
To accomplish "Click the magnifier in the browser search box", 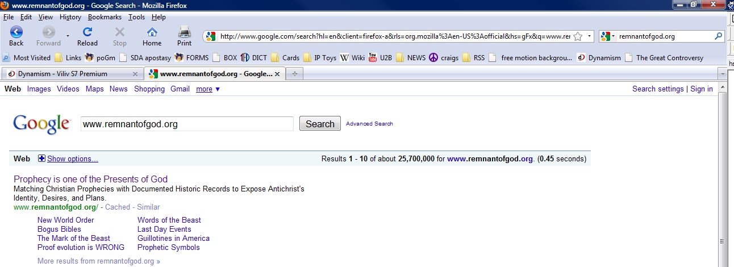I will [x=718, y=36].
